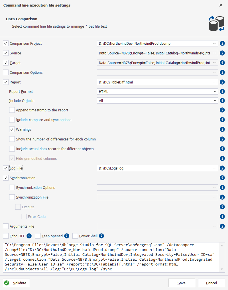
Task: Click info icon beside the Source connection field
Action: coord(222,53)
